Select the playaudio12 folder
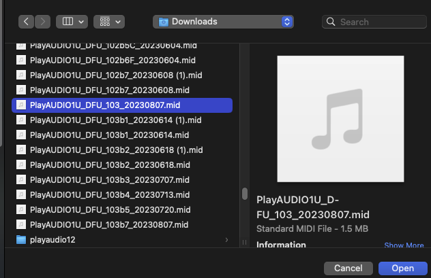The width and height of the screenshot is (431, 278). coord(122,240)
